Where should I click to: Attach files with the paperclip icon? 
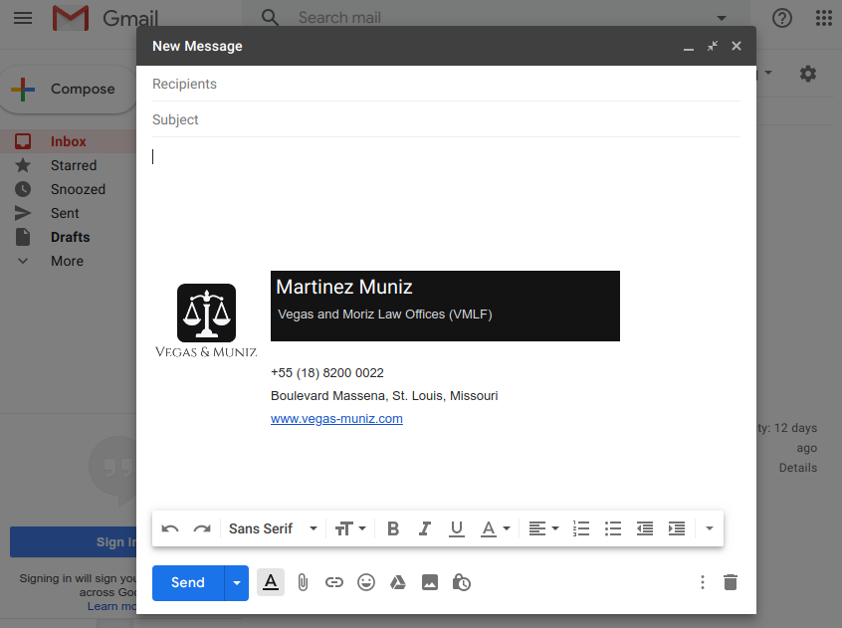(x=303, y=582)
